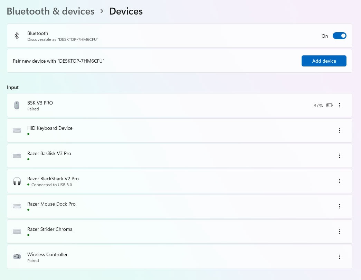
Task: Click the BSK V3 PRO battery indicator
Action: click(329, 105)
